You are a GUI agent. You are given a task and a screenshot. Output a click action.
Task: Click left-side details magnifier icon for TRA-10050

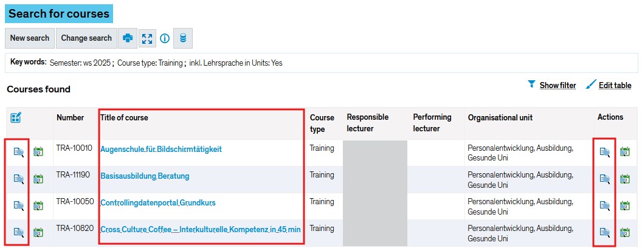coord(19,205)
